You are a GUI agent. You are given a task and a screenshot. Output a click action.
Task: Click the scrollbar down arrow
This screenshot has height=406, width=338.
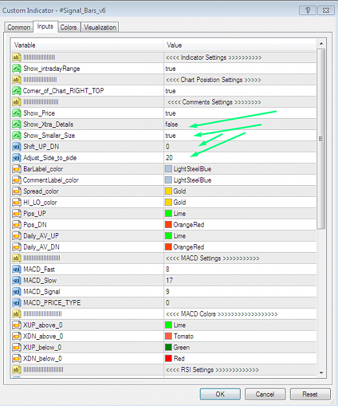(321, 373)
